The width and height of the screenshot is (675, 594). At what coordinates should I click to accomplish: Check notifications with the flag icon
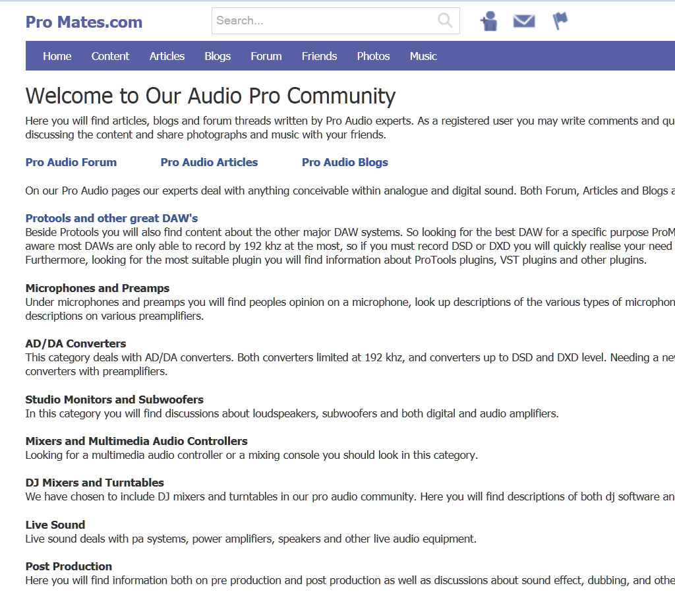pyautogui.click(x=560, y=21)
